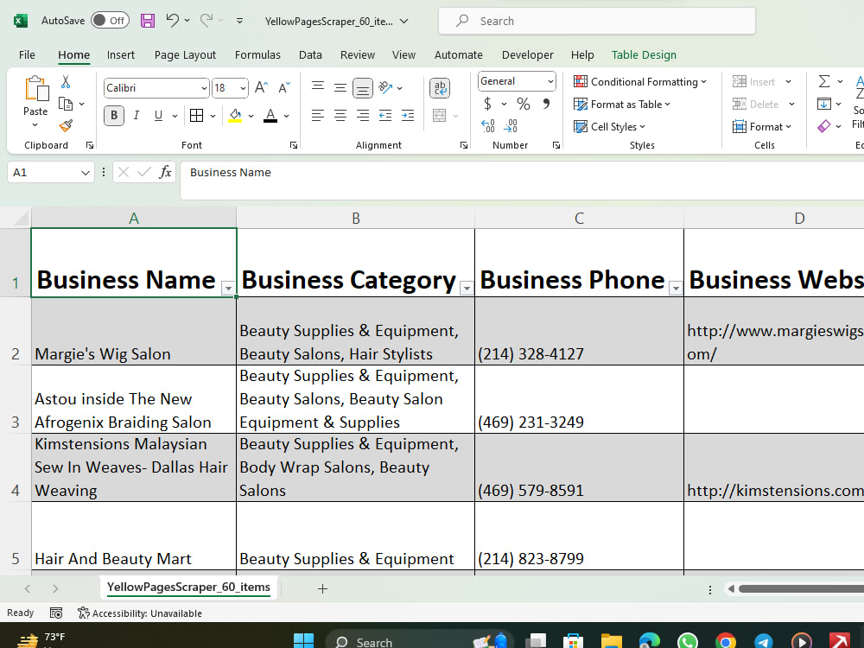Open the font size 18 dropdown
The image size is (864, 648).
tap(243, 88)
